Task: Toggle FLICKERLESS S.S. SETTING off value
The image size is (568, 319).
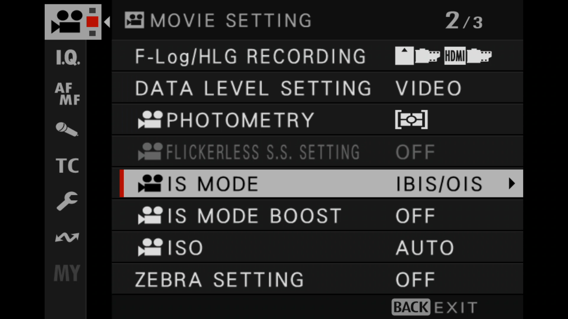Action: pyautogui.click(x=415, y=152)
